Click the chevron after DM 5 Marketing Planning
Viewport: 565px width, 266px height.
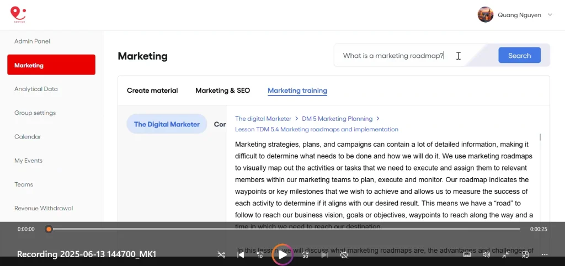pos(378,119)
